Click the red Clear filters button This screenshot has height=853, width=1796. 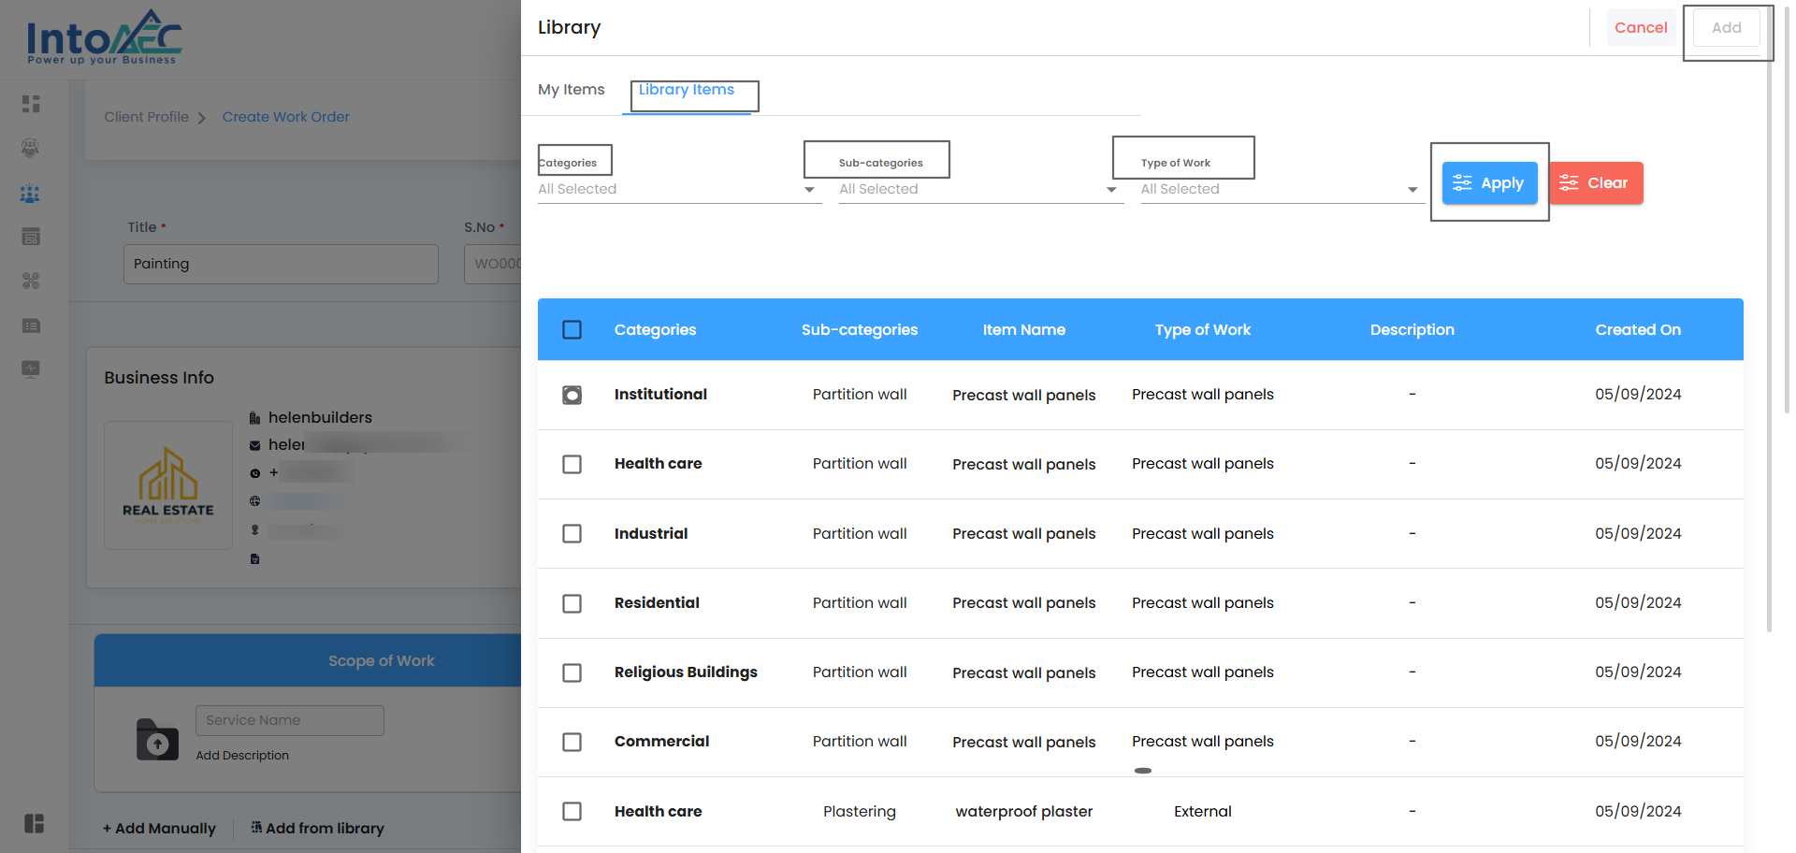coord(1596,183)
